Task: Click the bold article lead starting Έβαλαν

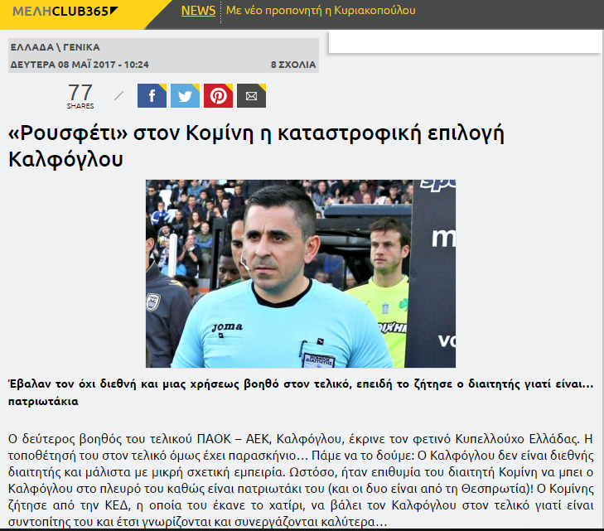Action: (x=301, y=393)
